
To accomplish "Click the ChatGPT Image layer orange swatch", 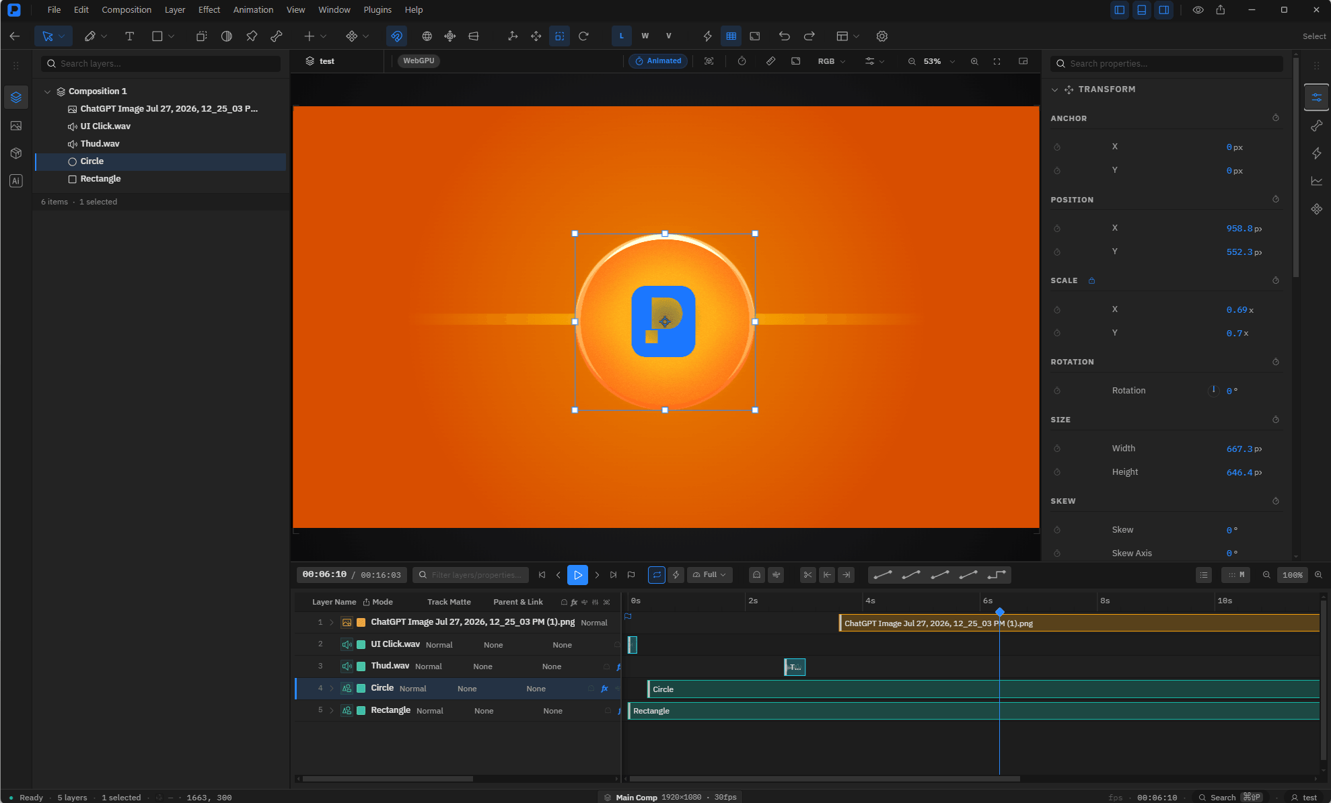I will (361, 623).
